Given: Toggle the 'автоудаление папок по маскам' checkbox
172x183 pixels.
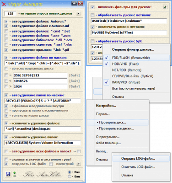Looking at the screenshot, I should pyautogui.click(x=6, y=95).
